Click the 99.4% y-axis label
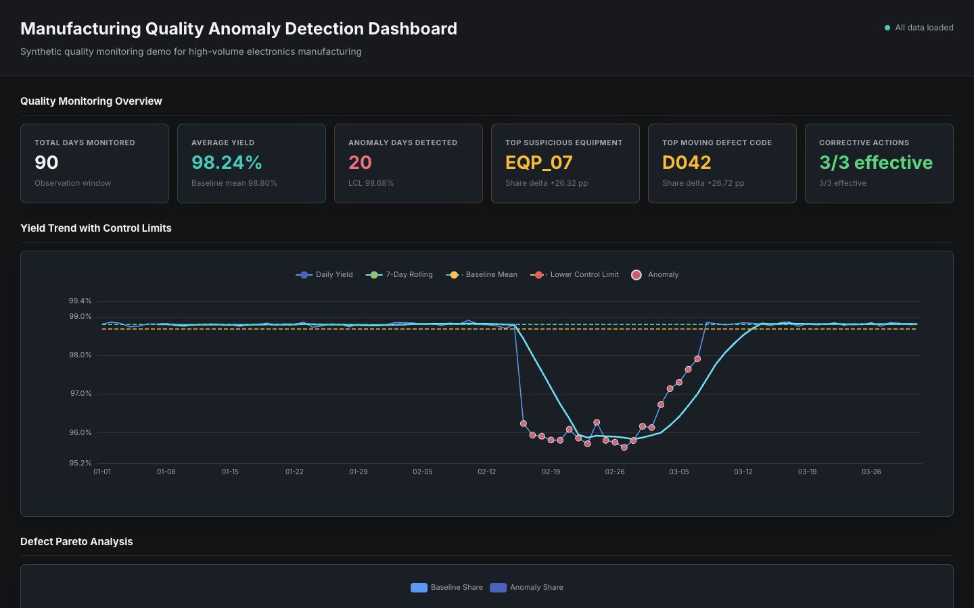 click(80, 301)
